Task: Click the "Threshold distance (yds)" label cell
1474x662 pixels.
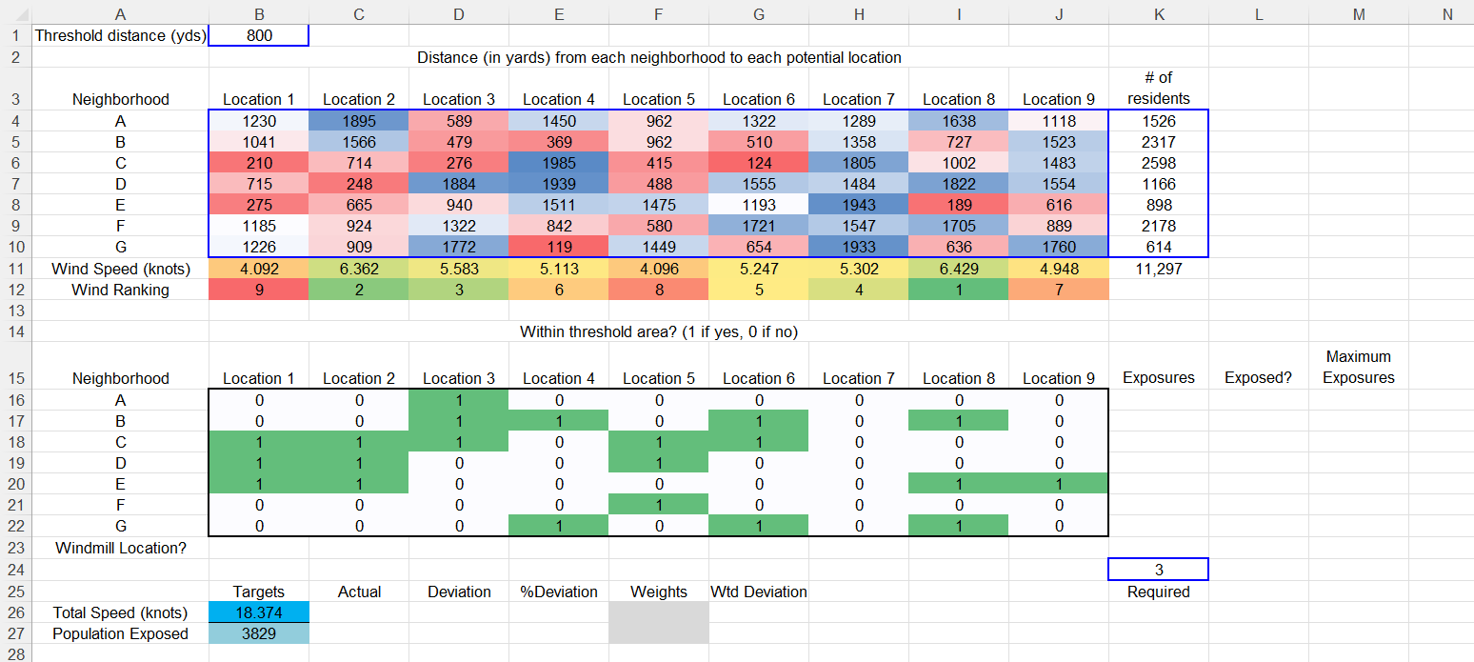Action: [121, 36]
